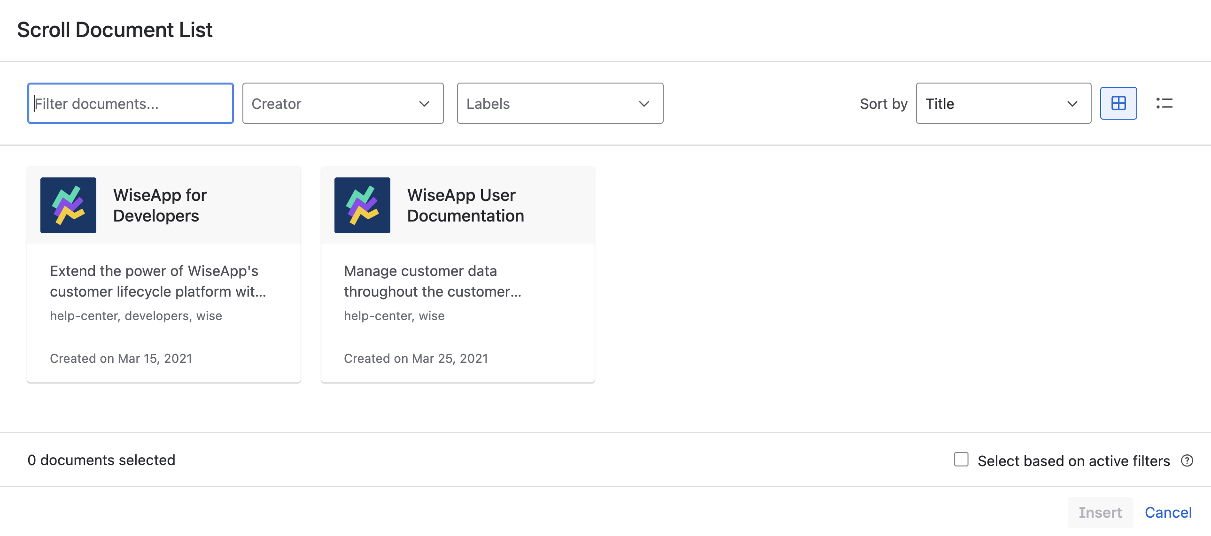Click the Creator dropdown chevron arrow
Screen dimensions: 1211x536
coord(424,104)
